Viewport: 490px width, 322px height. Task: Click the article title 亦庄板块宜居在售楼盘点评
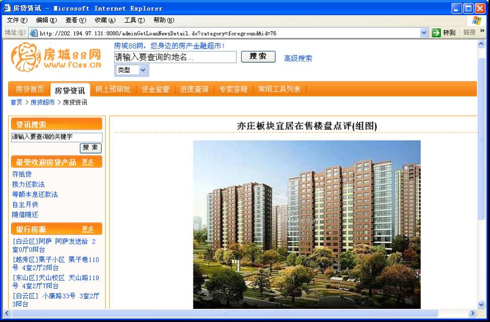307,126
